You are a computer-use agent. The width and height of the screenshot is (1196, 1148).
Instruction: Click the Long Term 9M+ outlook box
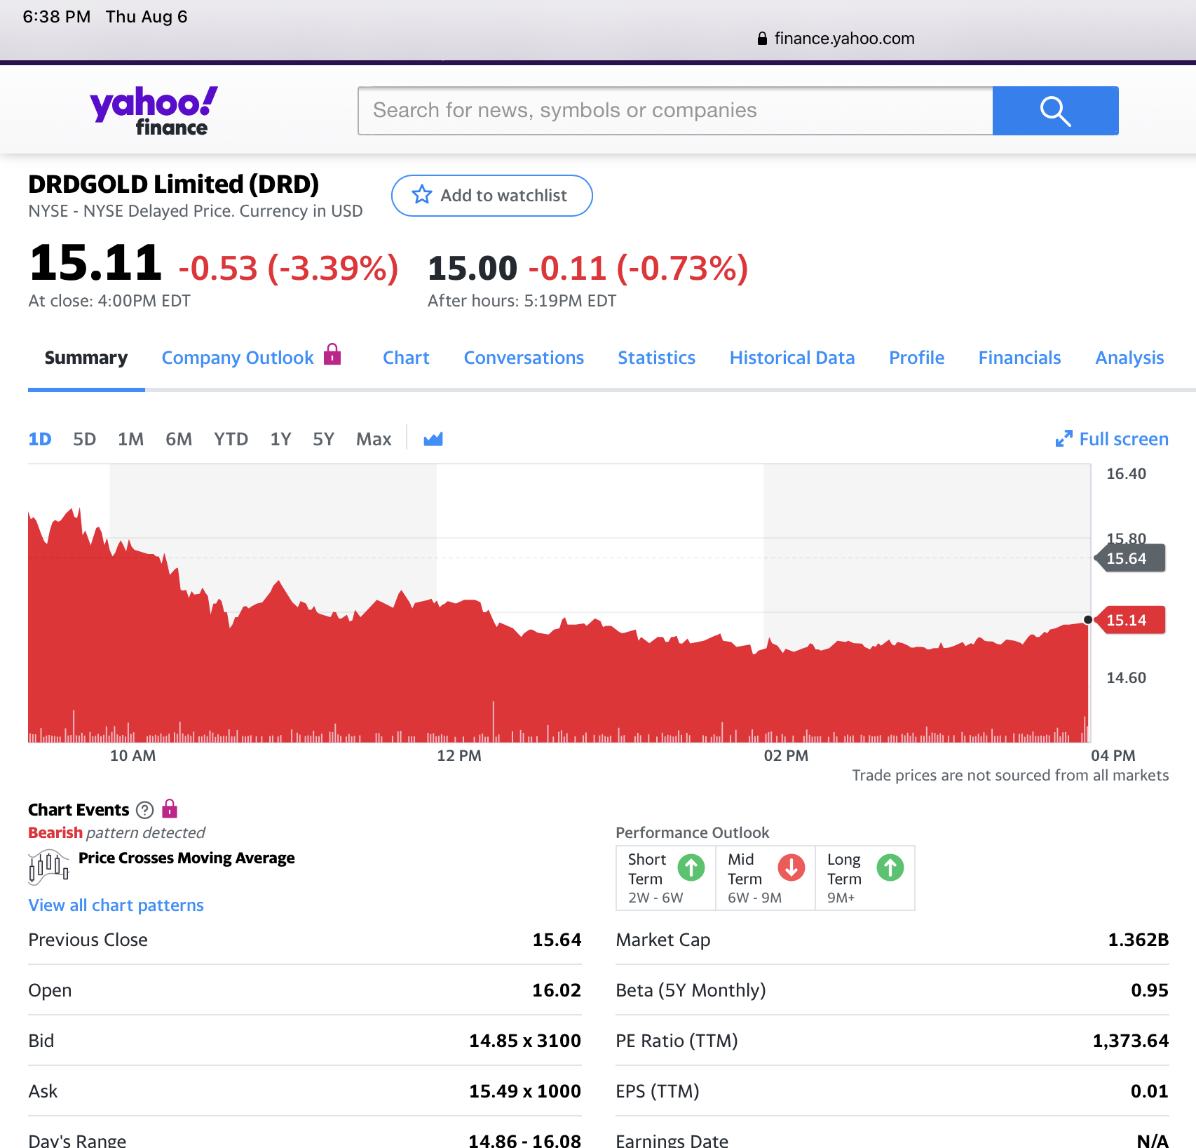[865, 878]
